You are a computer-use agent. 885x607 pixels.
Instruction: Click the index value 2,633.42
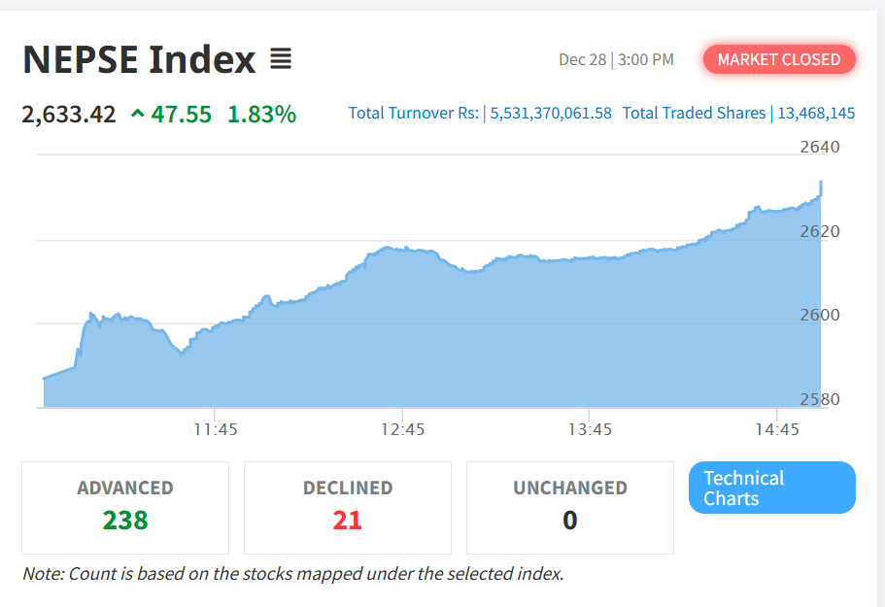(69, 115)
